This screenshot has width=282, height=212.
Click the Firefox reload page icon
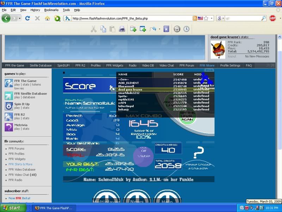pyautogui.click(x=27, y=18)
